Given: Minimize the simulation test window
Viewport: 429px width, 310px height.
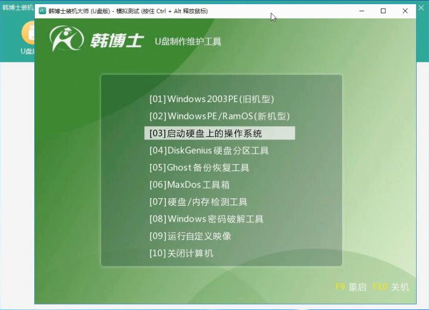Looking at the screenshot, I should (361, 11).
